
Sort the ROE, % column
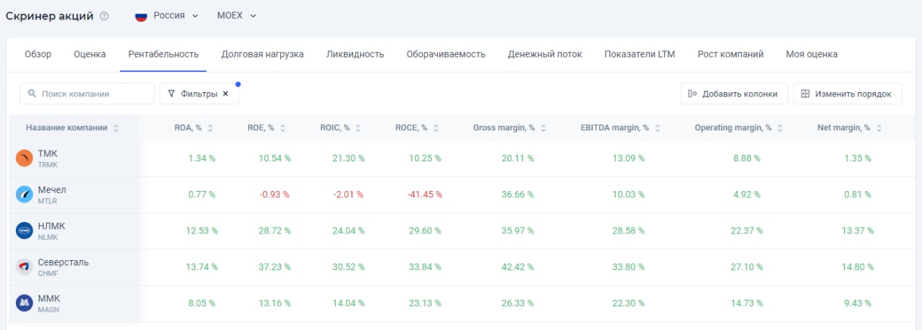(283, 128)
